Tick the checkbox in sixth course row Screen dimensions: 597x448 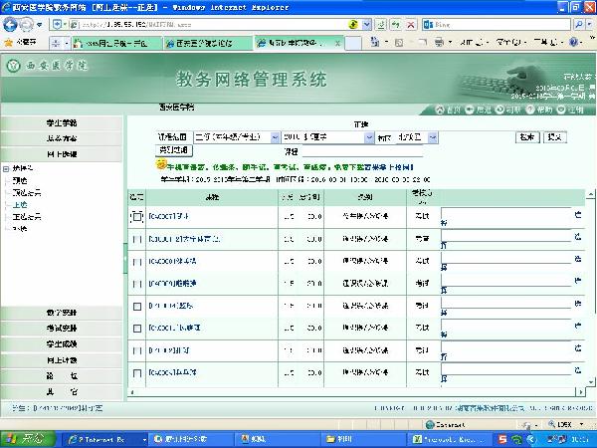(x=137, y=329)
